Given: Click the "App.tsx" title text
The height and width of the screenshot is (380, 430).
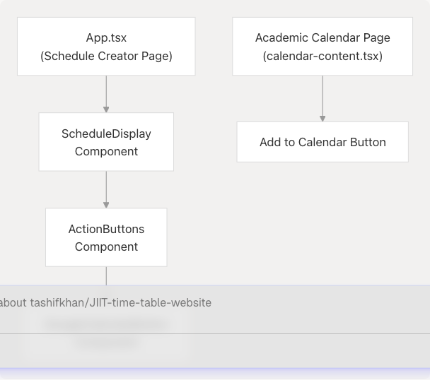Looking at the screenshot, I should point(106,38).
